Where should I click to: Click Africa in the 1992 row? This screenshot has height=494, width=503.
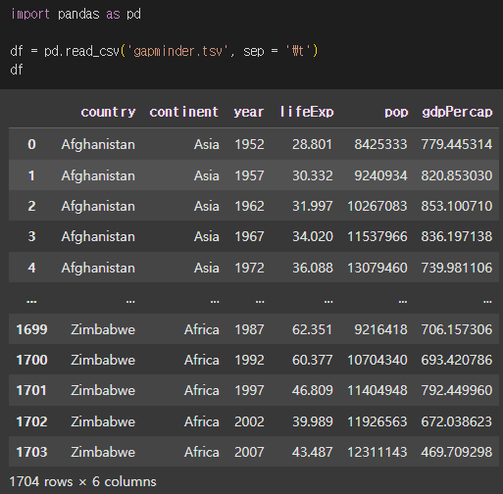[202, 360]
